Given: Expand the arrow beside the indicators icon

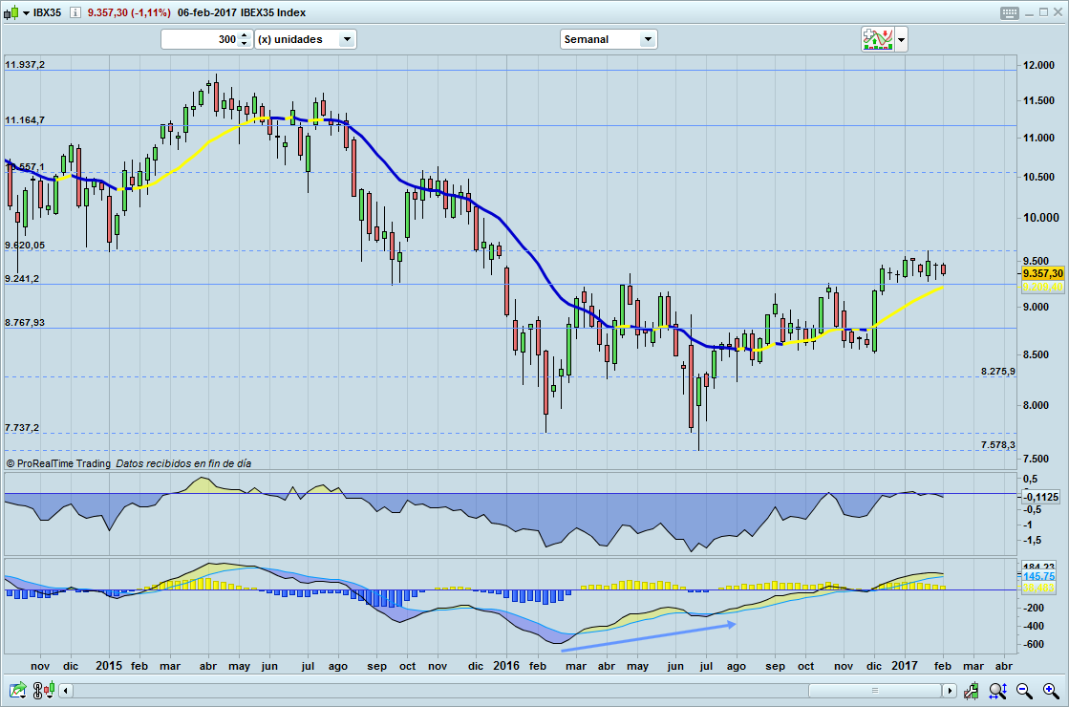Looking at the screenshot, I should click(901, 39).
